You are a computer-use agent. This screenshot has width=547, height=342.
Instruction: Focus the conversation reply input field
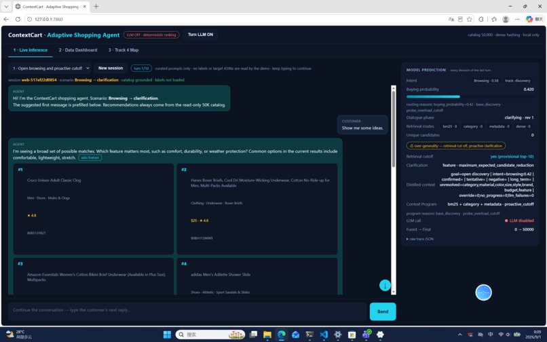click(x=188, y=311)
